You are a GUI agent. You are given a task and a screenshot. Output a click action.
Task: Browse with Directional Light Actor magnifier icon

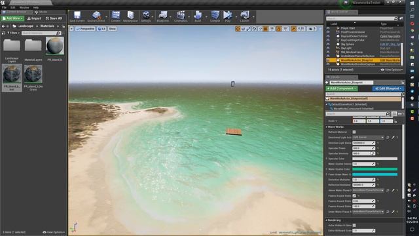pos(388,138)
